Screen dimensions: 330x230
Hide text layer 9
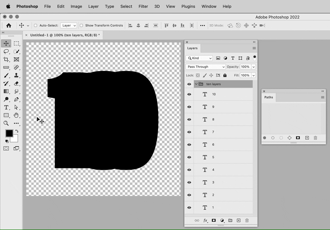pos(189,107)
